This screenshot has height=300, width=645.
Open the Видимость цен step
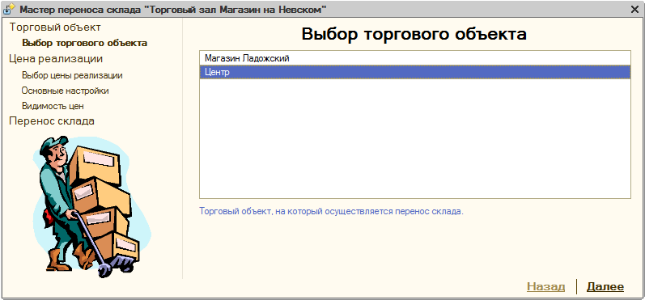coord(53,106)
